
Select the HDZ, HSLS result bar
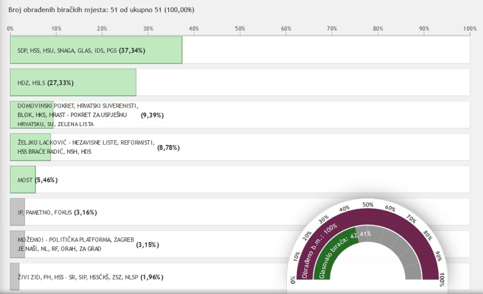click(x=73, y=83)
